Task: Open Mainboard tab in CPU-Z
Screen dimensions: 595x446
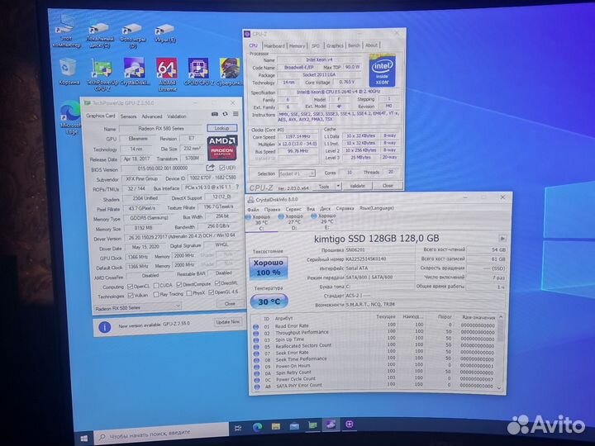Action: (x=274, y=45)
